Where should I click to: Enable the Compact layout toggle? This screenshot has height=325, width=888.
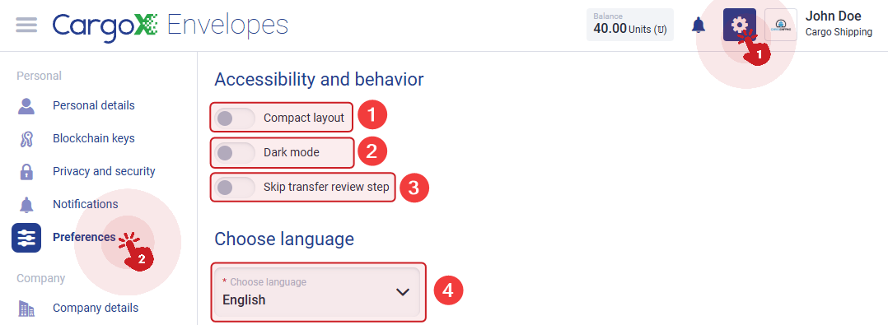point(235,118)
